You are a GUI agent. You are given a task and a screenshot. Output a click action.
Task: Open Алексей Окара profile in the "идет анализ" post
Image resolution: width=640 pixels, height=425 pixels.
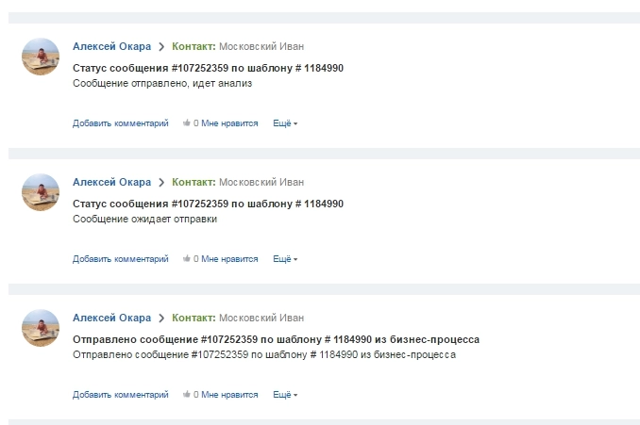pyautogui.click(x=111, y=46)
